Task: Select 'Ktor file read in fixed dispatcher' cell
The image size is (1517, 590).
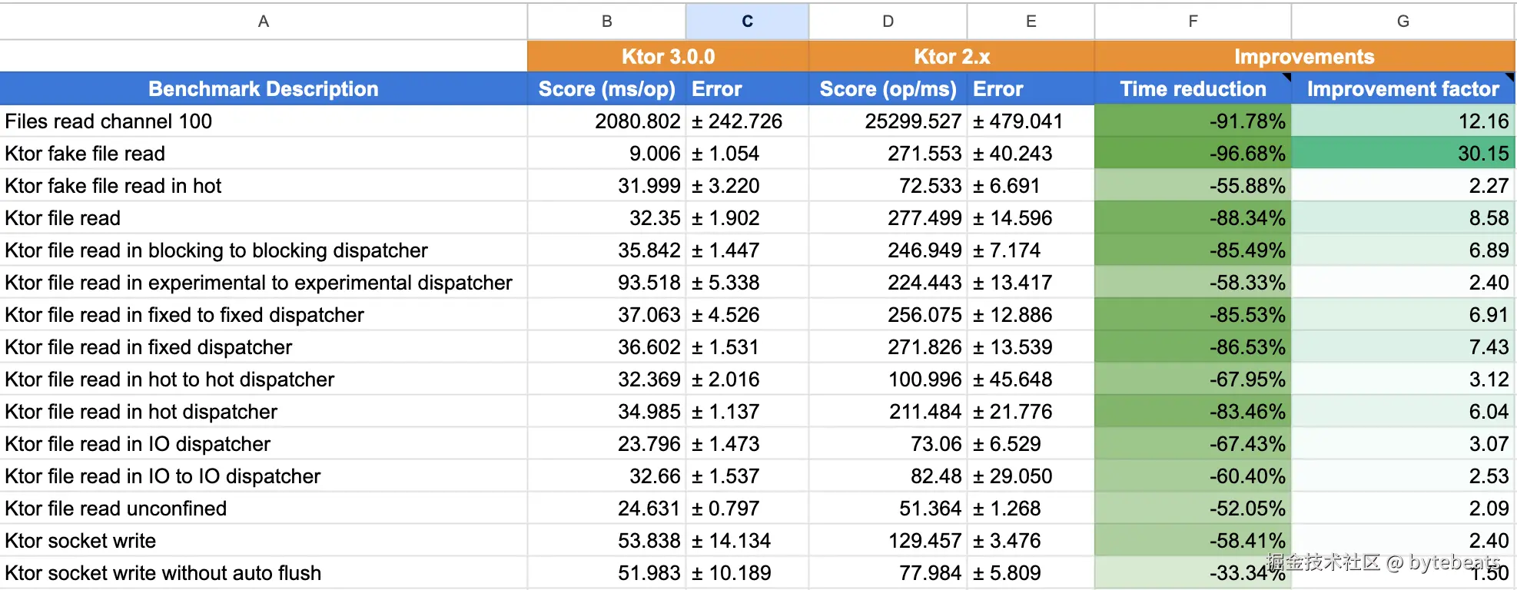Action: pos(264,347)
